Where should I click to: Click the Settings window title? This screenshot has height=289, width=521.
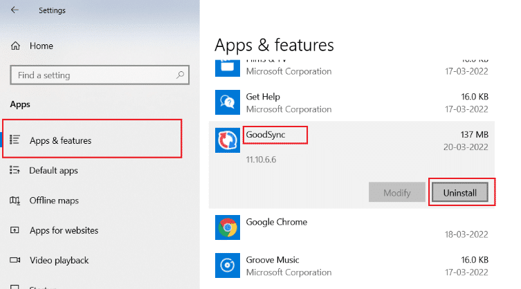(x=52, y=10)
